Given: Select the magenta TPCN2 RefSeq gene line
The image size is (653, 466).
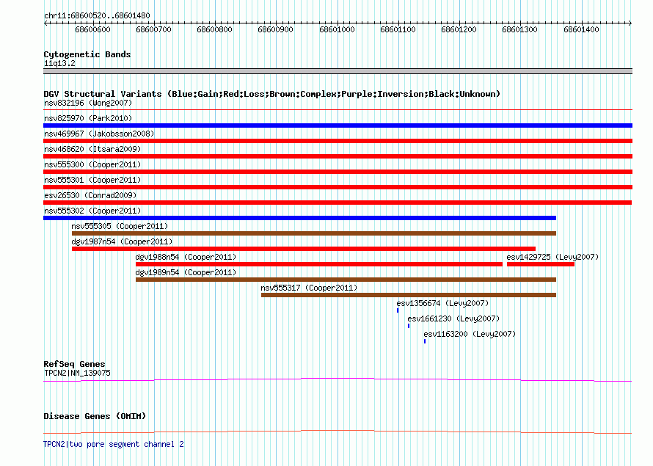Looking at the screenshot, I should (338, 380).
